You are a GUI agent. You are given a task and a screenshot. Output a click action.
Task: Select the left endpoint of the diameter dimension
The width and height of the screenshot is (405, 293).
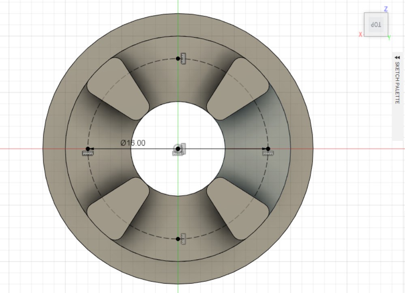pyautogui.click(x=88, y=149)
